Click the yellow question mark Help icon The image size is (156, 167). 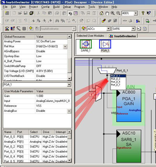click(x=143, y=13)
